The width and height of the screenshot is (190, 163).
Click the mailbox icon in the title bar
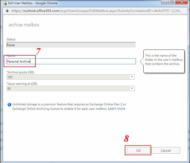coord(5,3)
